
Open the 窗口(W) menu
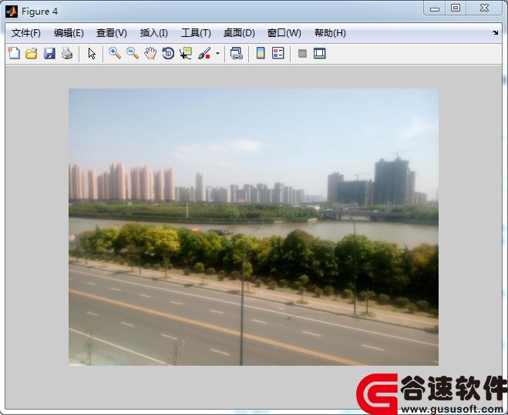[x=284, y=33]
